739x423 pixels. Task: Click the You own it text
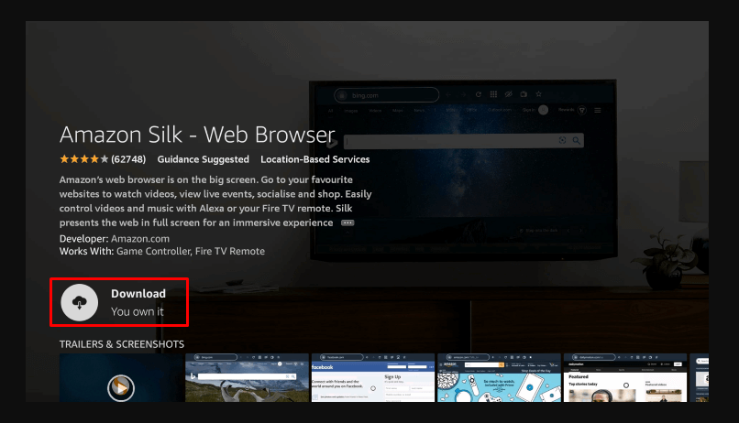click(x=138, y=311)
